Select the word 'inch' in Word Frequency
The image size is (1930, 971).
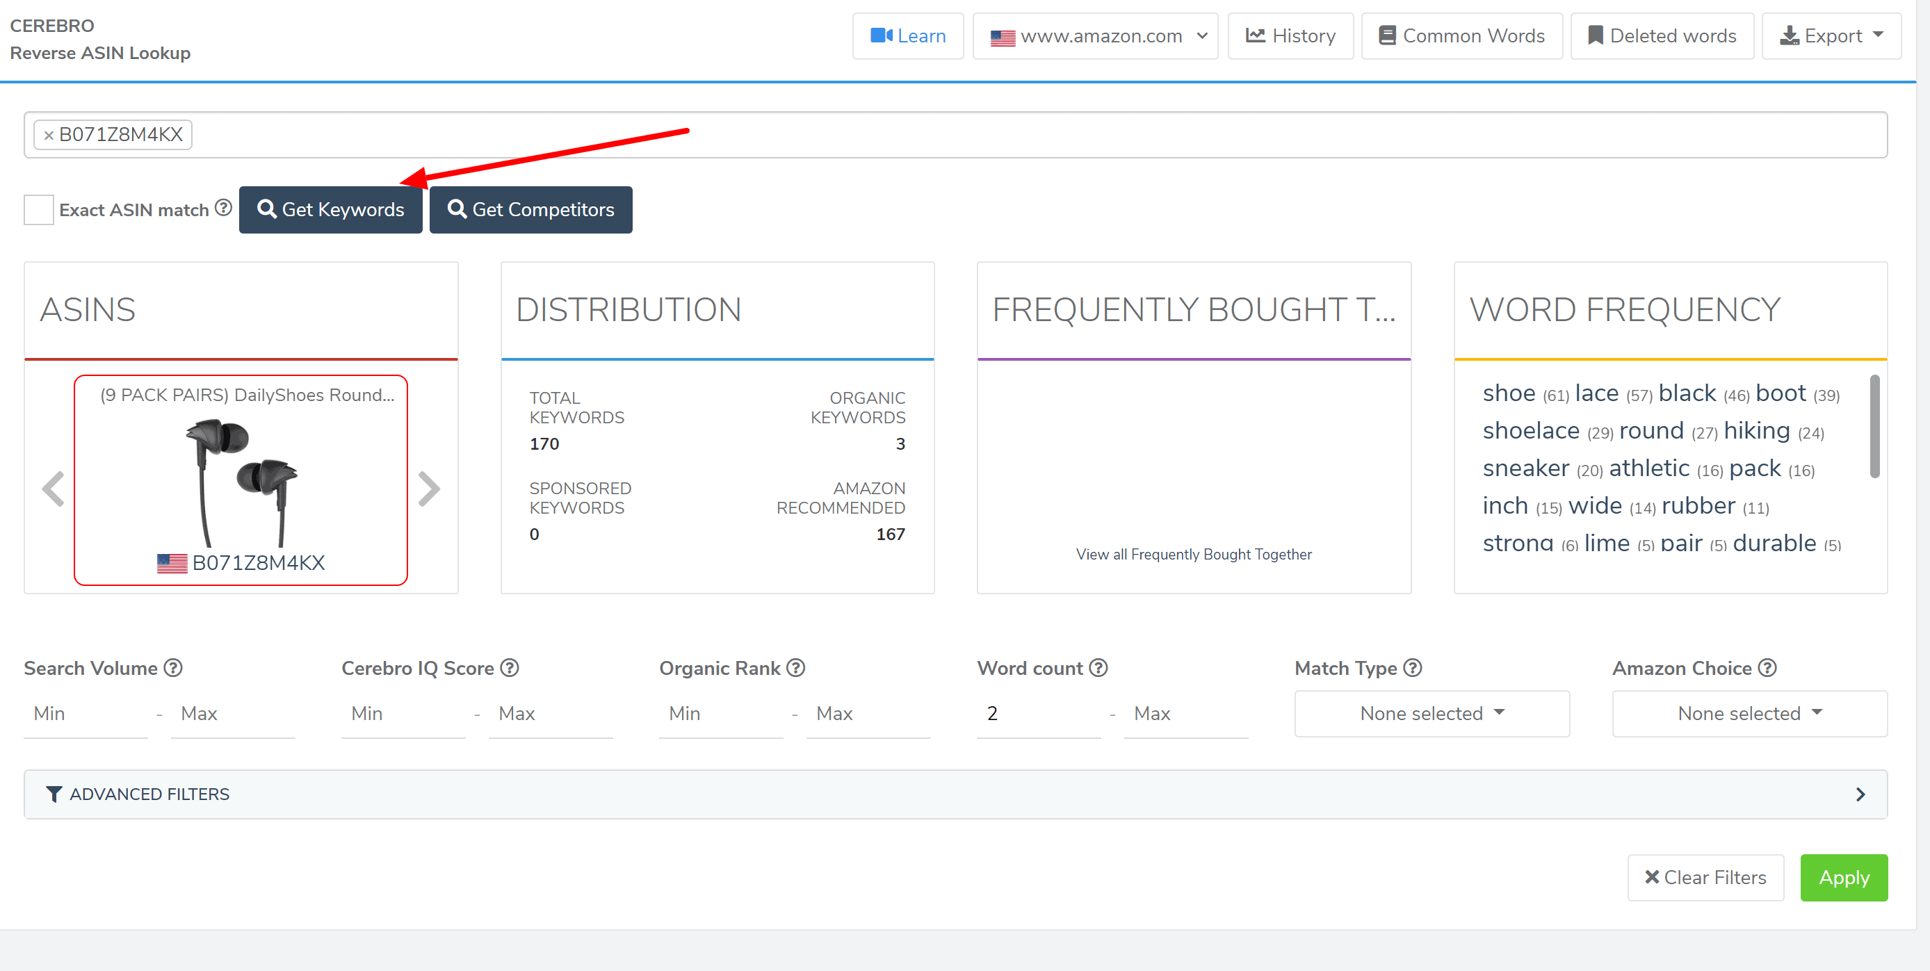coord(1505,506)
